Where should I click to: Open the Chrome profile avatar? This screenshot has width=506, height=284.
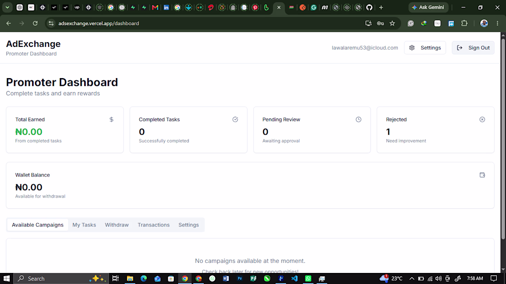[x=484, y=23]
